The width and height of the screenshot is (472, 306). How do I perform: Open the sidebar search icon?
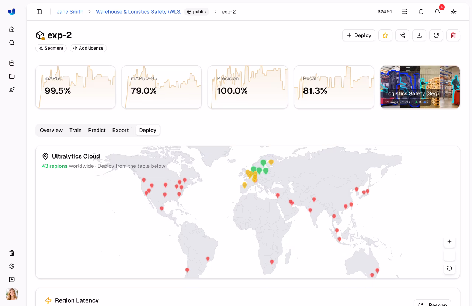(x=12, y=43)
